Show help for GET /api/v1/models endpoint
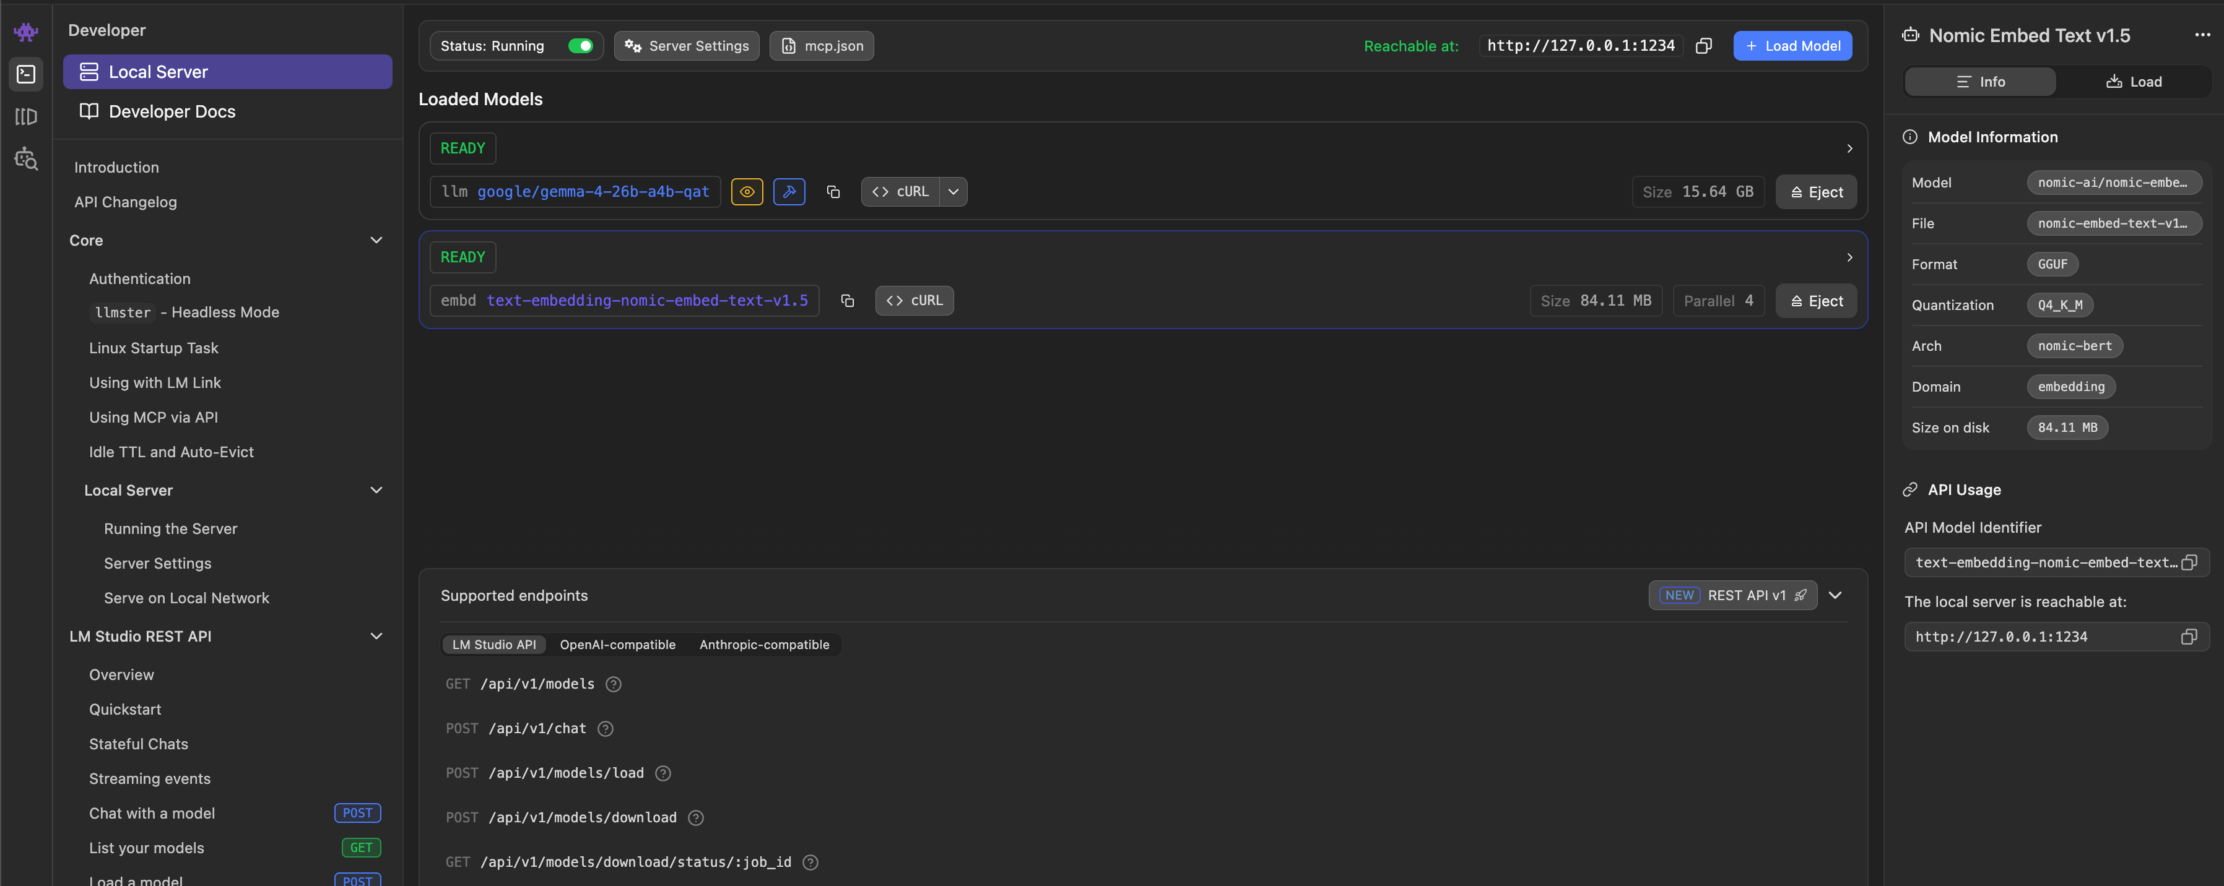This screenshot has height=886, width=2224. pos(613,684)
